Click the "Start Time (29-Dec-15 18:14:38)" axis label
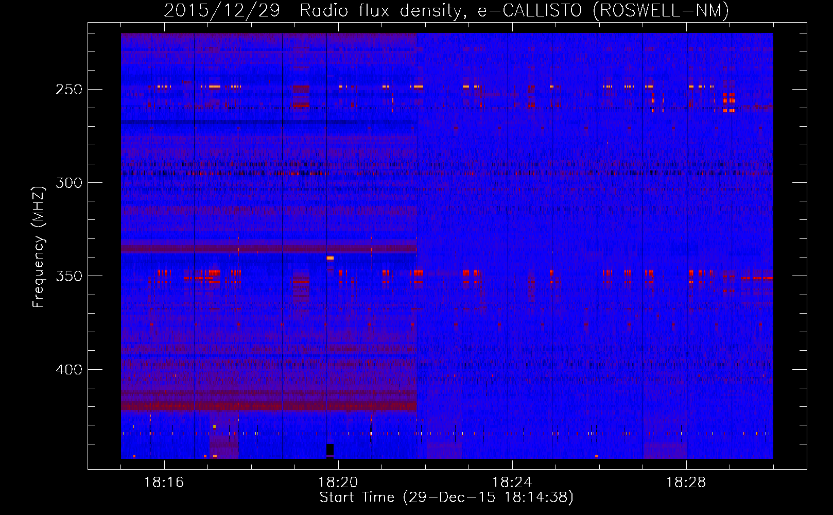The image size is (833, 515). click(446, 497)
